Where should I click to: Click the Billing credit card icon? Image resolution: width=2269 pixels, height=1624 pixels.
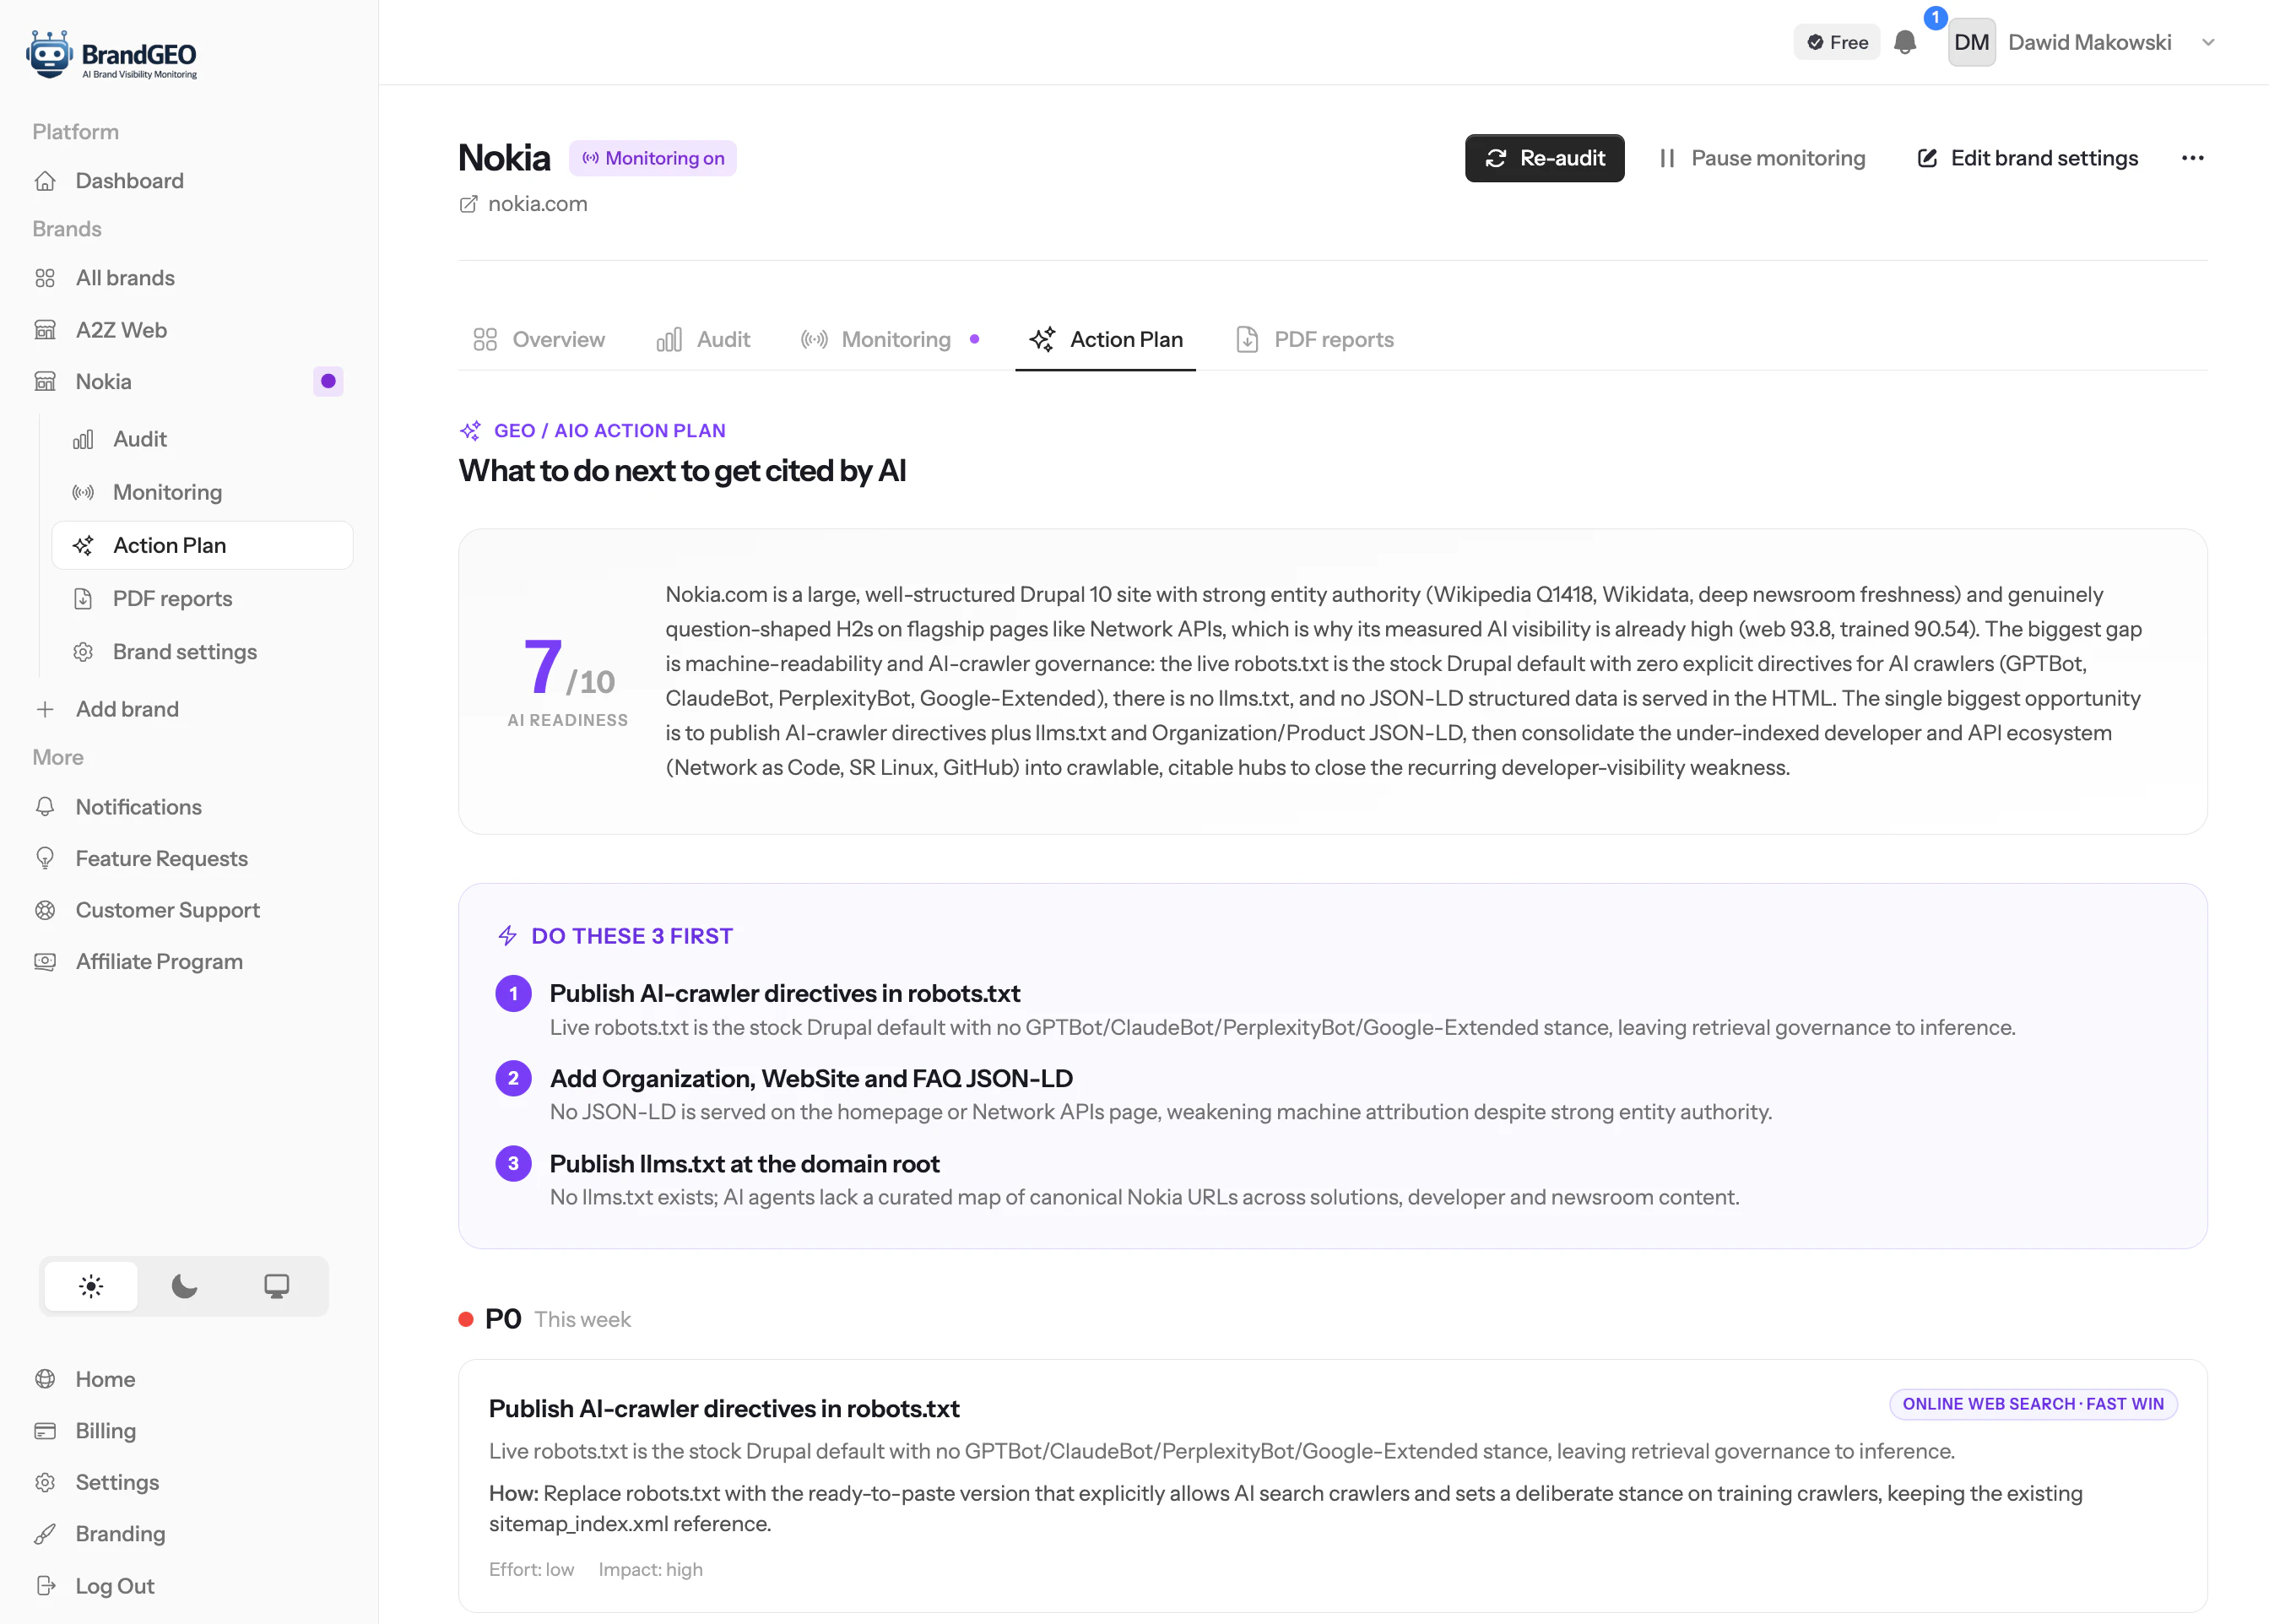click(45, 1431)
